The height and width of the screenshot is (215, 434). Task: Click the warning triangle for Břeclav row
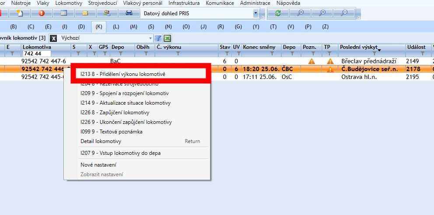pyautogui.click(x=311, y=61)
